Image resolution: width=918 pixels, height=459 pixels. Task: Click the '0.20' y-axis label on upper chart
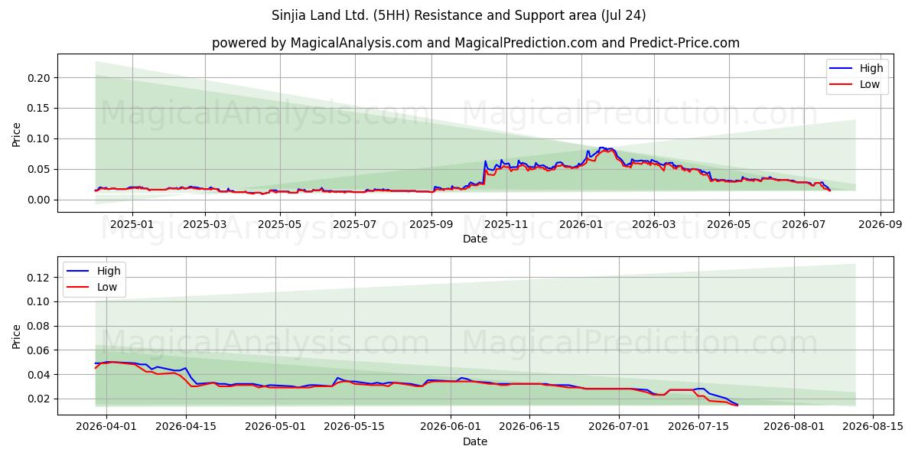point(39,78)
